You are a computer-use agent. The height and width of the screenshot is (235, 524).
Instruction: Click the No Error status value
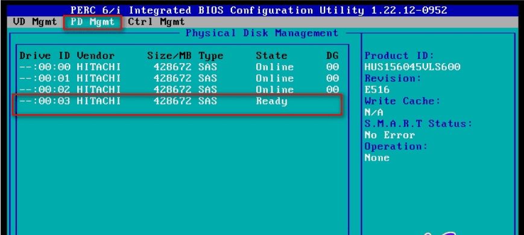coord(390,135)
